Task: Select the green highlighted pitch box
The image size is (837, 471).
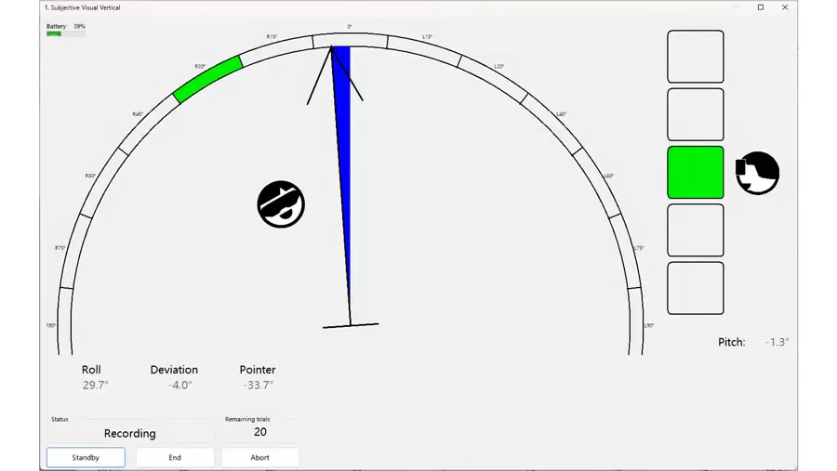Action: 695,173
